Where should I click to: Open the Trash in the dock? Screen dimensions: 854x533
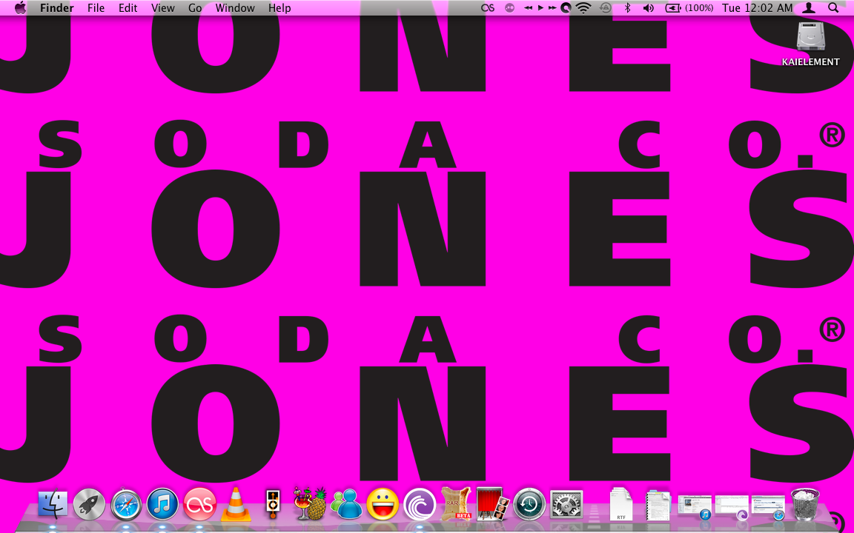805,504
